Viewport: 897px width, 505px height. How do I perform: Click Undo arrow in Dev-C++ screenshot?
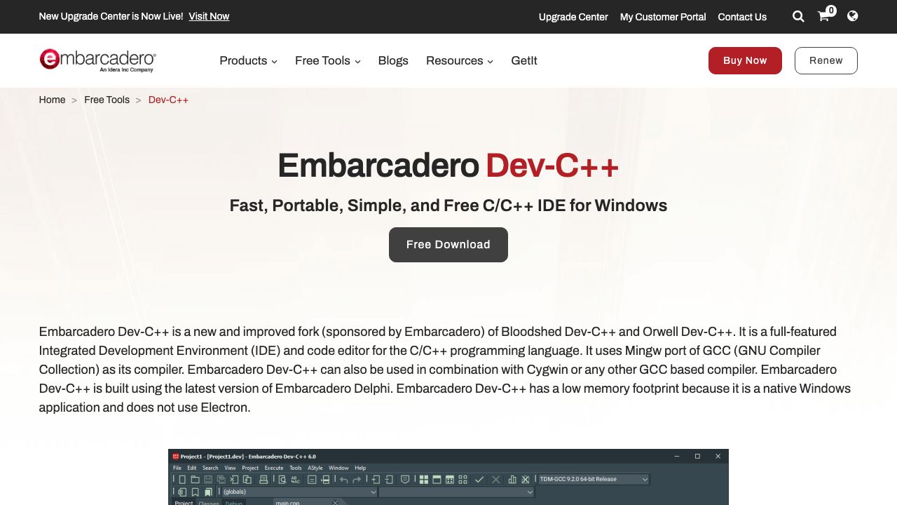click(x=344, y=480)
